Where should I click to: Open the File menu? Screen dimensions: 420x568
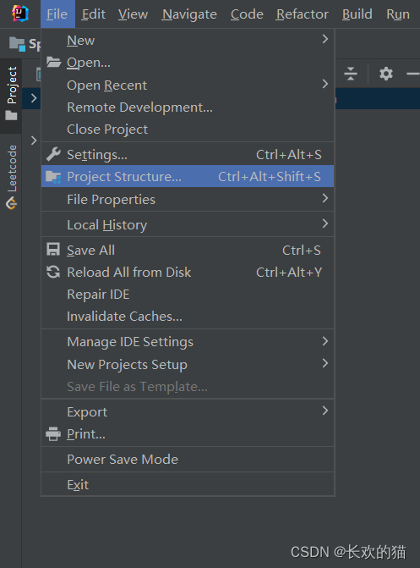pyautogui.click(x=57, y=14)
